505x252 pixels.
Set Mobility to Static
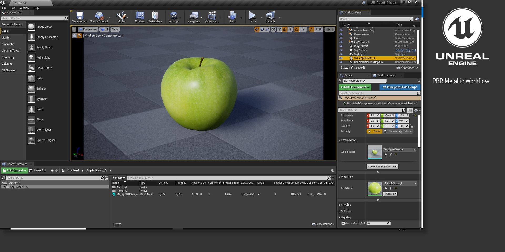point(375,131)
